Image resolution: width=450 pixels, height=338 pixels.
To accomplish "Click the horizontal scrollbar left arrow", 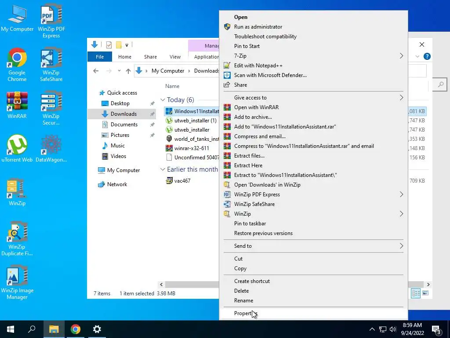I will pyautogui.click(x=161, y=285).
